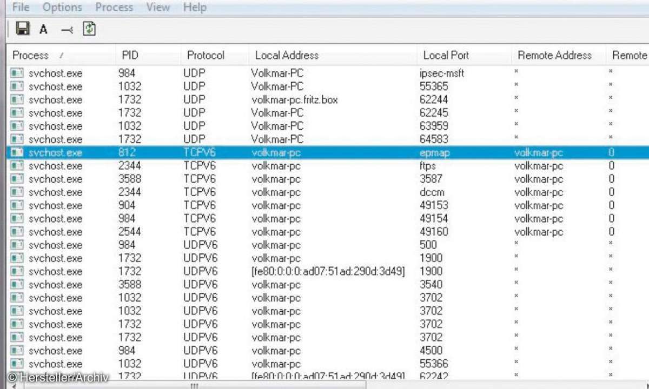Select the '62245' local port cell
This screenshot has width=649, height=389.
[434, 112]
